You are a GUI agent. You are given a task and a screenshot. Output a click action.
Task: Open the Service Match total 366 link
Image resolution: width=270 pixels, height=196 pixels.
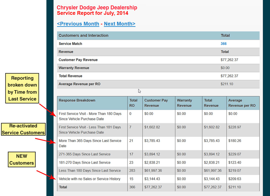(x=224, y=44)
